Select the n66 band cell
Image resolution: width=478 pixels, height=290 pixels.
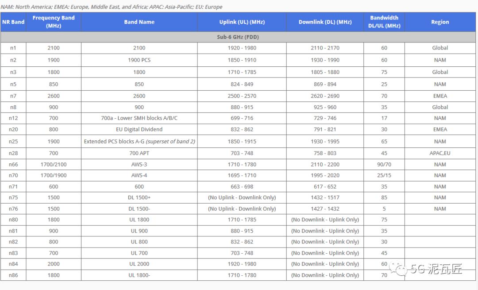tap(13, 164)
